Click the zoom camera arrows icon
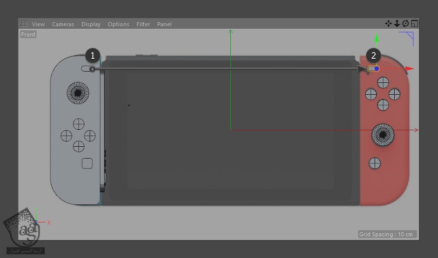438x258 pixels. point(397,24)
